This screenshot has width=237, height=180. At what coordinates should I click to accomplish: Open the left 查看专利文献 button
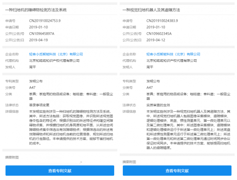[x=60, y=171]
